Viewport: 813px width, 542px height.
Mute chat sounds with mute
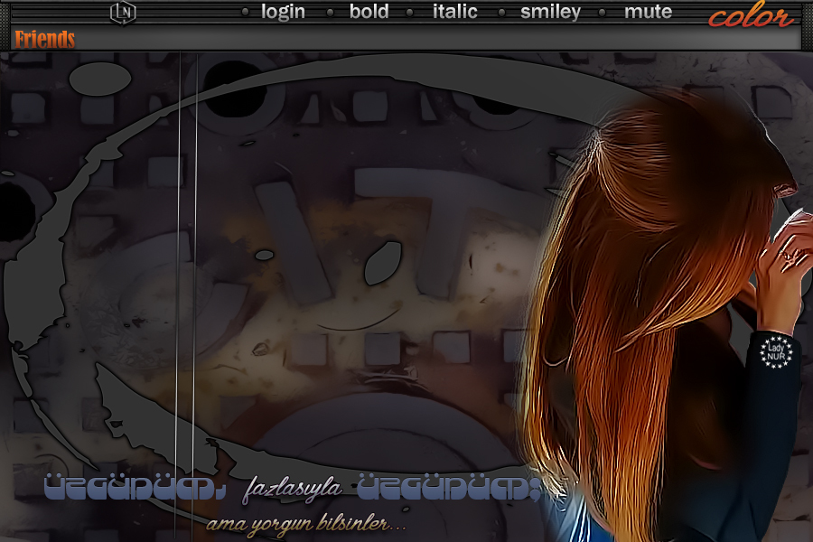[648, 13]
